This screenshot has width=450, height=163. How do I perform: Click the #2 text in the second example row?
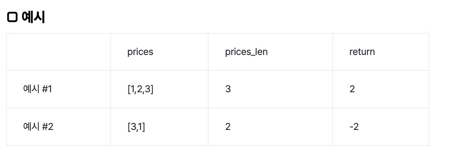[x=47, y=126]
